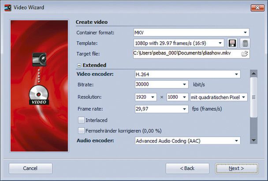Open the Video encoder dropdown showing H.264

coord(187,74)
